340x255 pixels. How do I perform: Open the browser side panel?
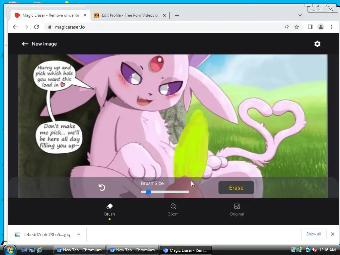pyautogui.click(x=310, y=27)
